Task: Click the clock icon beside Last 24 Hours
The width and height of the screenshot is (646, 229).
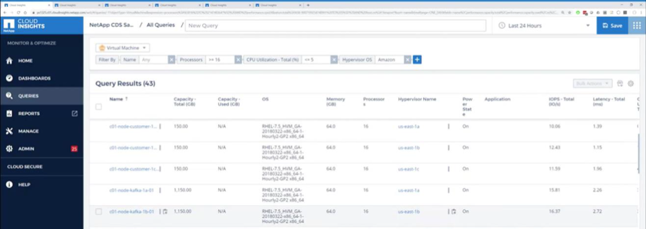Action: (502, 26)
